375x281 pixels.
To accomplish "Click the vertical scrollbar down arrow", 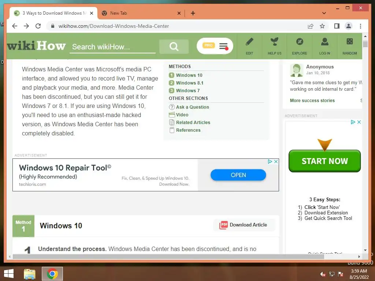I will 365,250.
